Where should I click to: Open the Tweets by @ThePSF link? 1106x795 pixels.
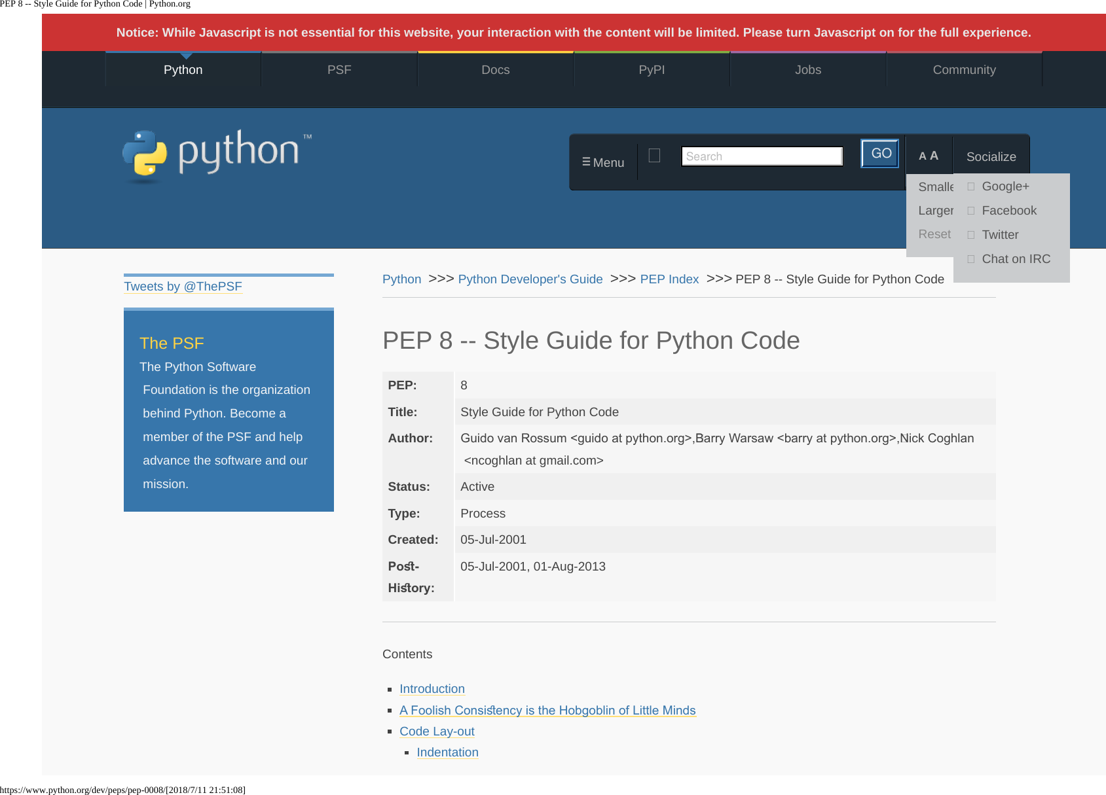click(x=183, y=287)
